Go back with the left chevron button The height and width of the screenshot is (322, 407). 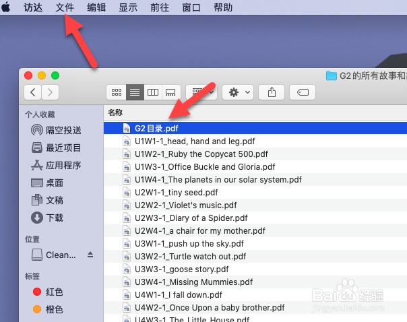click(33, 92)
